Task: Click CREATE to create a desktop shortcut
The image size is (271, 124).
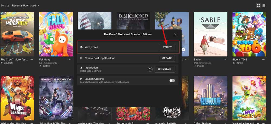Action: pyautogui.click(x=167, y=58)
